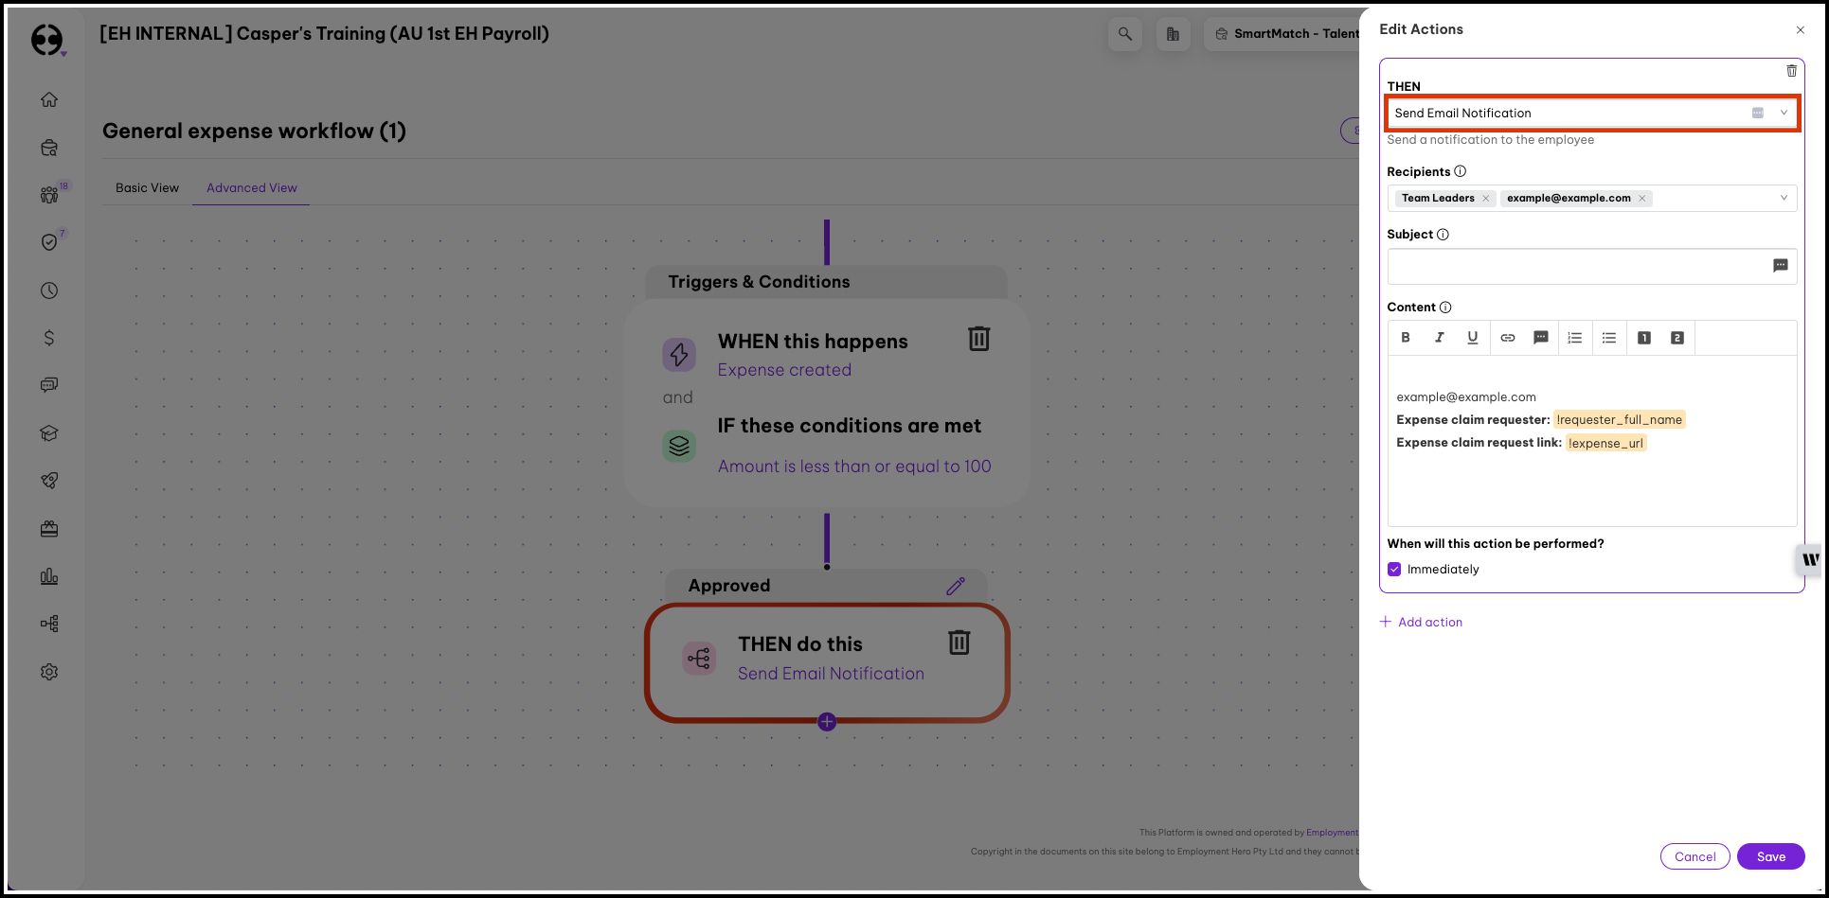Switch to the Basic View tab
The width and height of the screenshot is (1829, 898).
[x=147, y=187]
